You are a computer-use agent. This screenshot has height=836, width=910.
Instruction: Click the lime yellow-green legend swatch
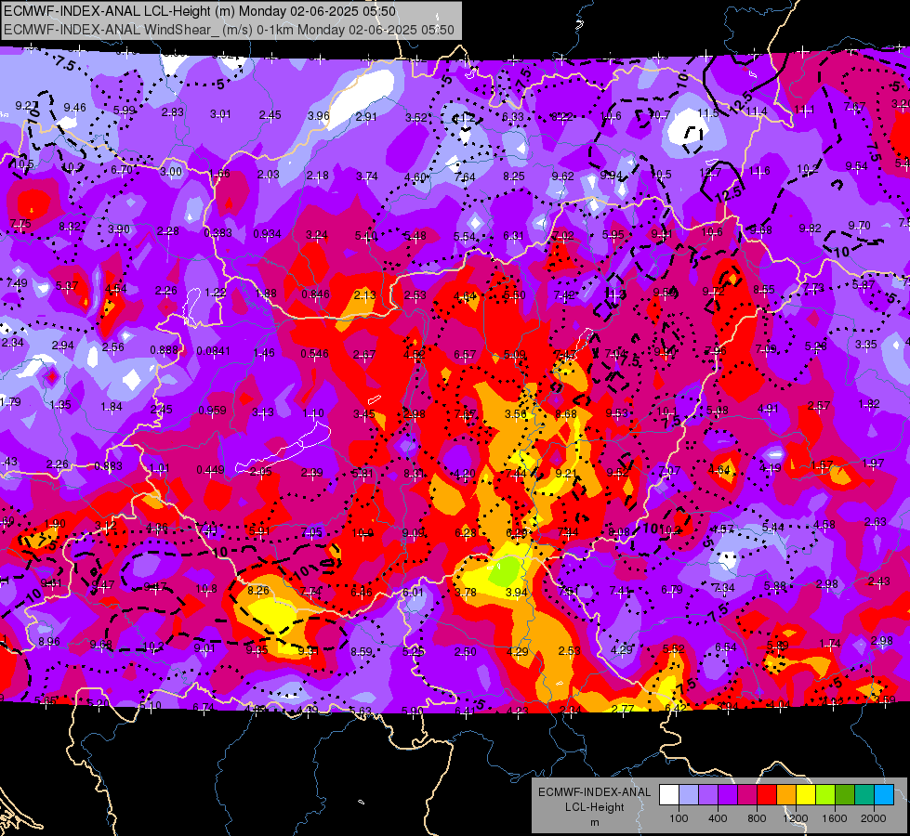825,795
